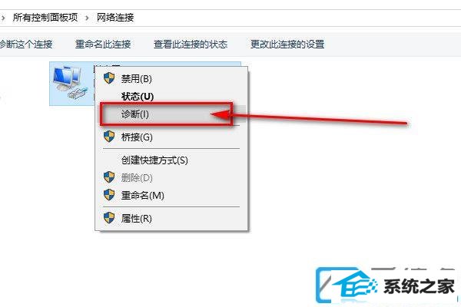Screen dimensions: 461x307
Task: Open 属性(R) from the context menu
Action: 137,218
